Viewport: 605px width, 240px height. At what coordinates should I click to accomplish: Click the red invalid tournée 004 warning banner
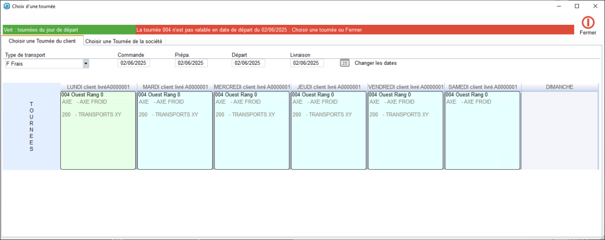pos(354,29)
